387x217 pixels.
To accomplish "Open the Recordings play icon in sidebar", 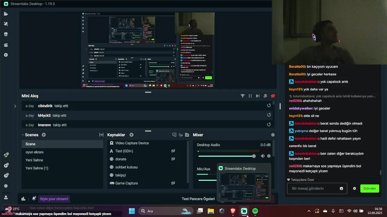I will click(x=6, y=55).
